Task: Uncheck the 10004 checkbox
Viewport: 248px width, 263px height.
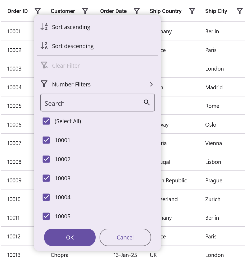Action: [46, 197]
